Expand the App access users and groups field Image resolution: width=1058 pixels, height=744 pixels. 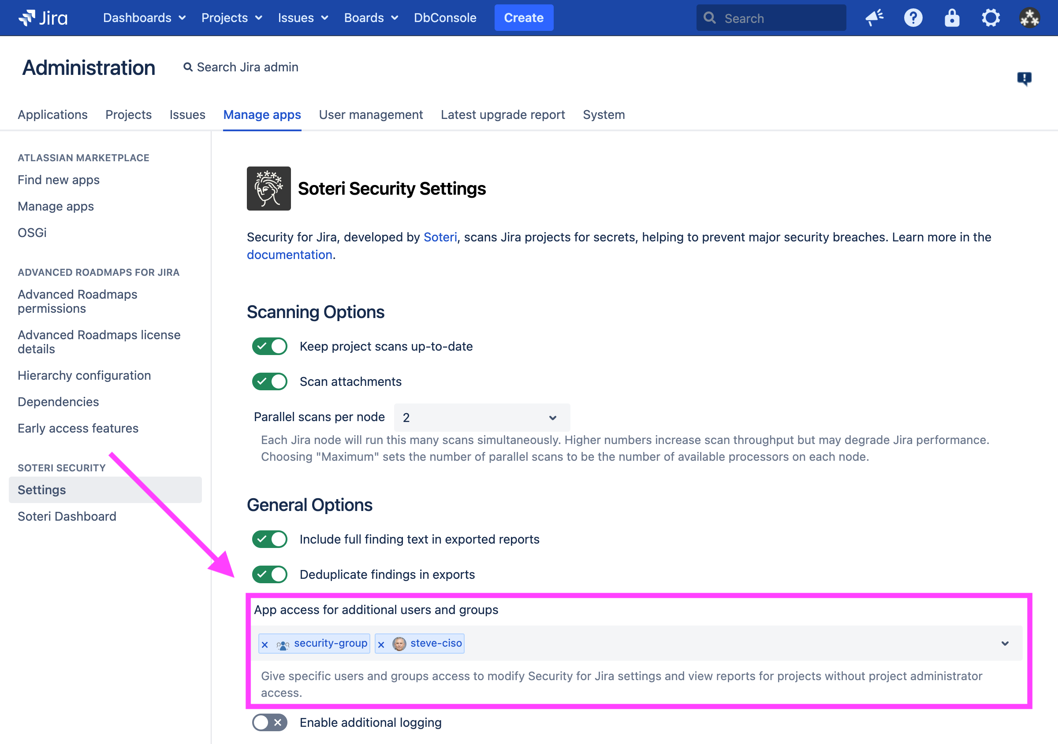tap(1006, 643)
